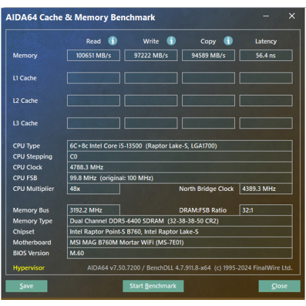This screenshot has height=306, width=306.
Task: Click the CPU Stepping value C0
Action: 179,156
